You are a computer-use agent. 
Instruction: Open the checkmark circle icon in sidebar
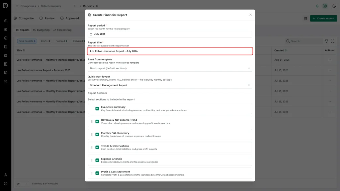coord(6,38)
